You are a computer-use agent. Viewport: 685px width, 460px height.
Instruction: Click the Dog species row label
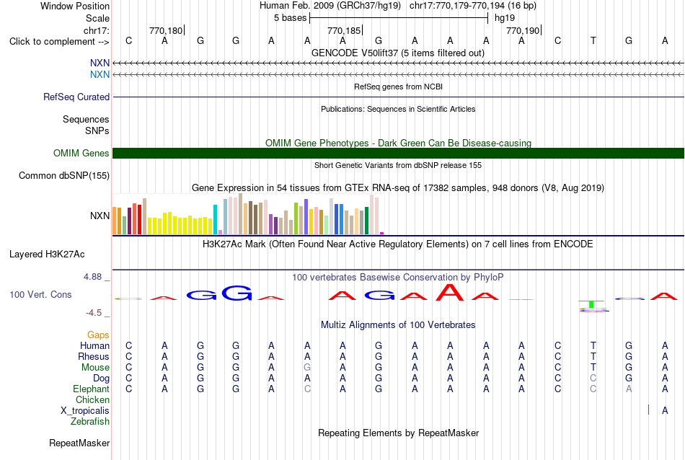[x=102, y=379]
